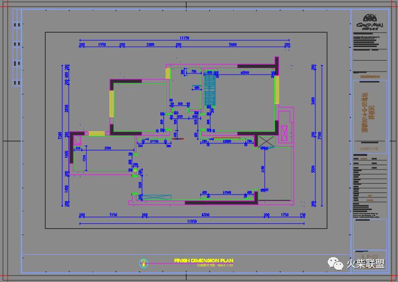Click the Gold Mantis logo in title block
The height and width of the screenshot is (282, 398).
point(370,22)
